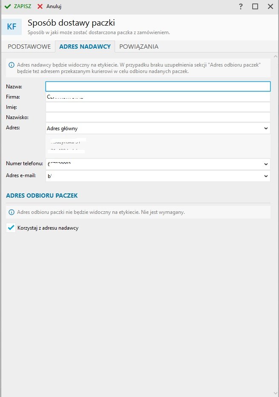This screenshot has height=397, width=279.
Task: Open the Numer telefonu dropdown arrow
Action: click(266, 164)
